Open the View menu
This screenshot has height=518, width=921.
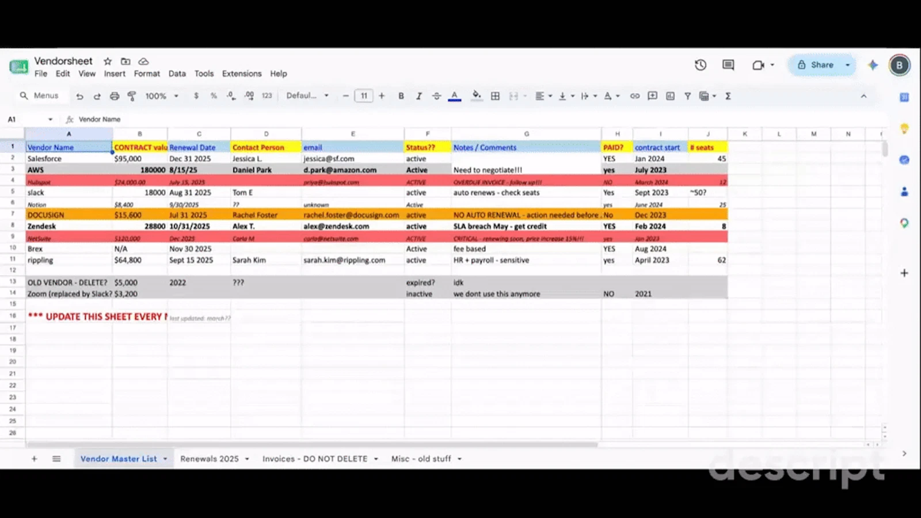tap(87, 74)
